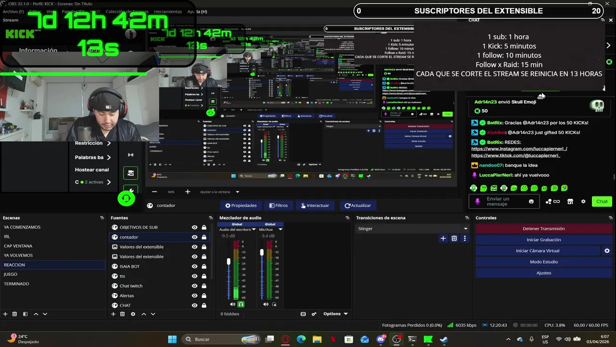Hide the Chat twitch source
Image resolution: width=616 pixels, height=347 pixels.
[x=194, y=286]
